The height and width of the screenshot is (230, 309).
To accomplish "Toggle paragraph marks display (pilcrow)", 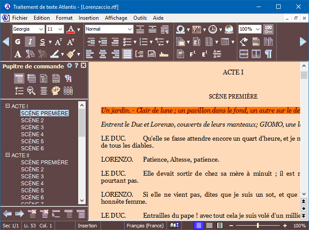I will point(268,54).
